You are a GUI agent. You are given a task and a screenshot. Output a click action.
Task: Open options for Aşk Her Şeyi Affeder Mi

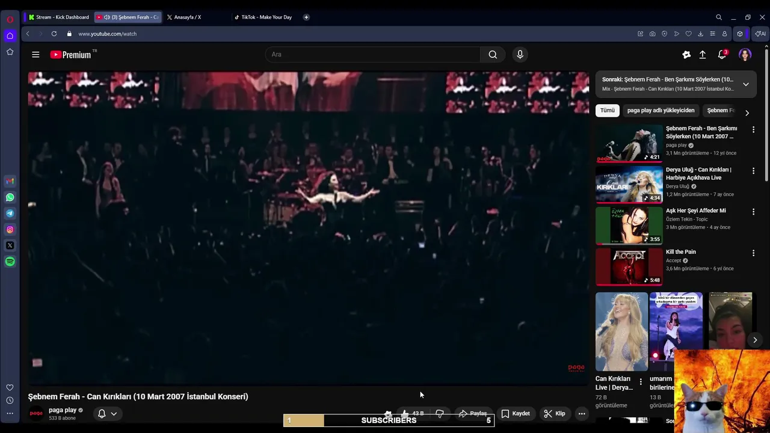753,212
